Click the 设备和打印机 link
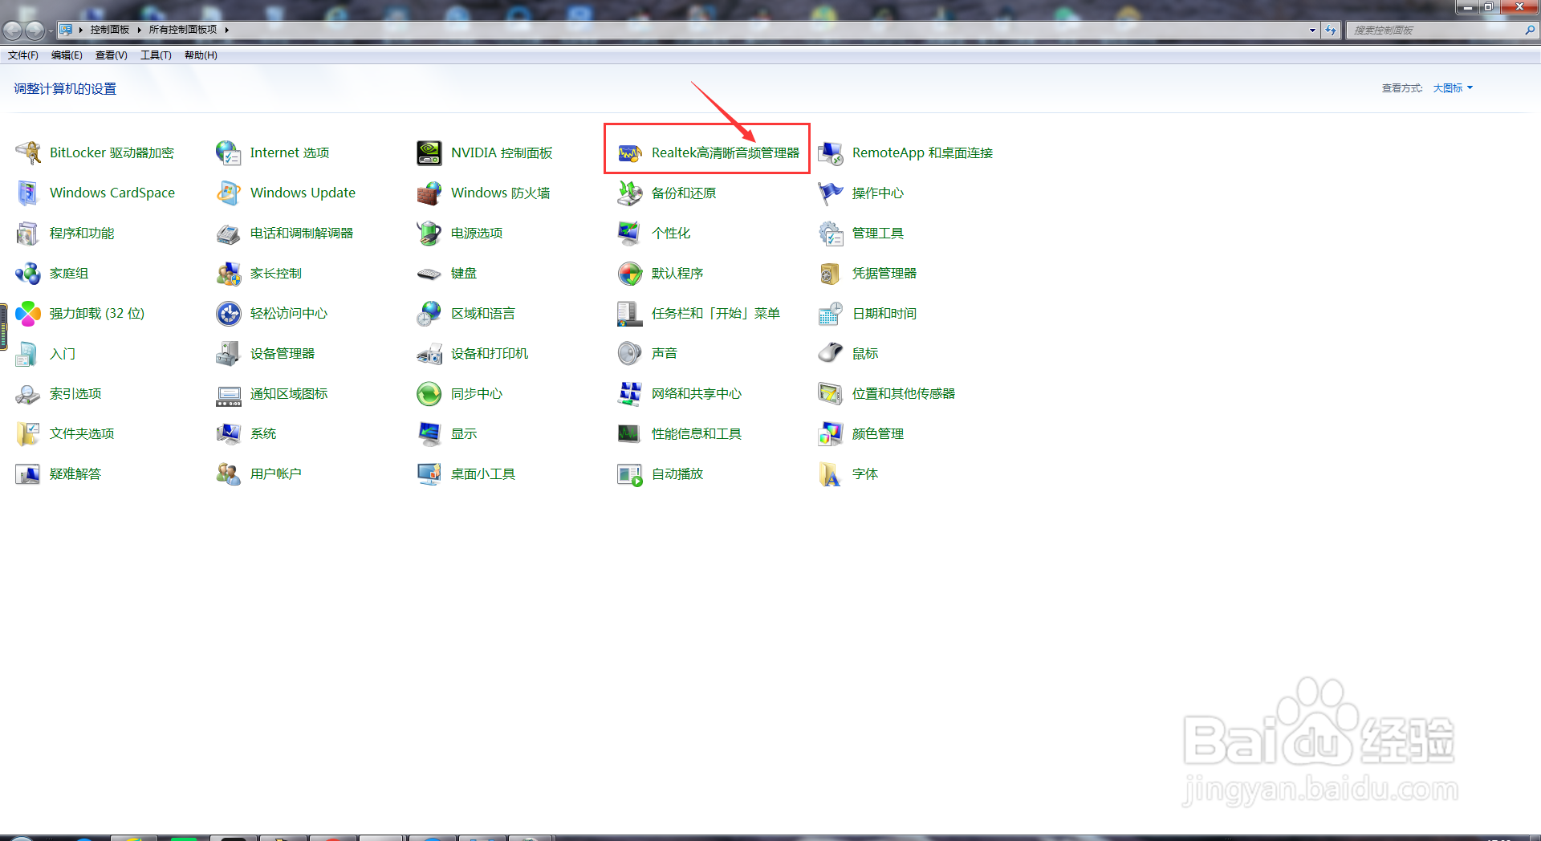Screen dimensions: 1541x841 coord(490,353)
